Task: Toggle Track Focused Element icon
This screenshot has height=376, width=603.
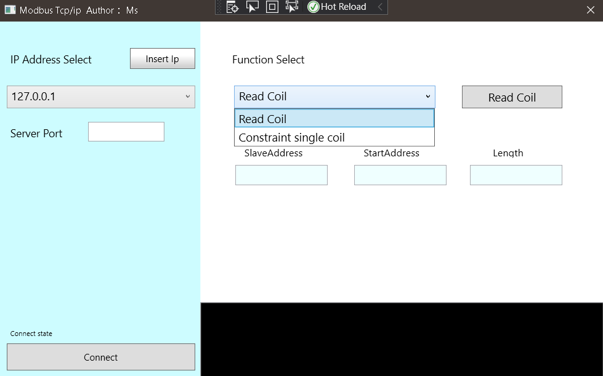Action: [292, 7]
